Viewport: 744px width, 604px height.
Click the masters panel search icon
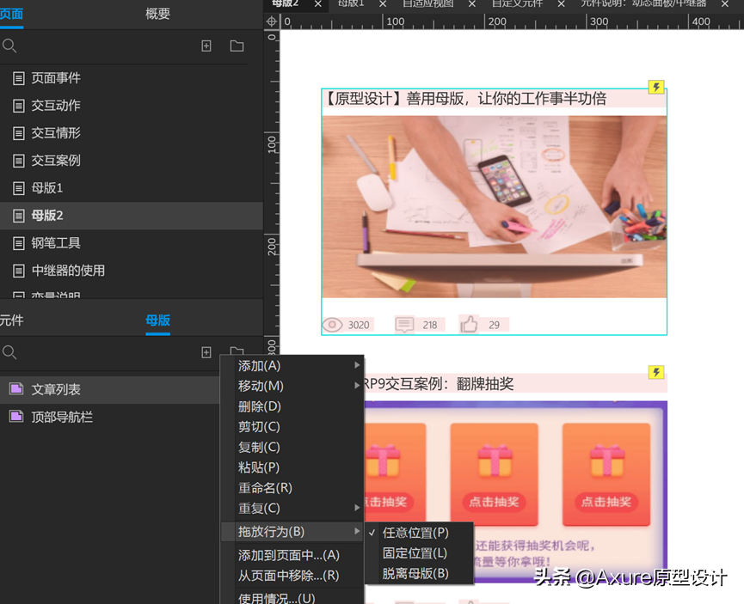[x=9, y=352]
